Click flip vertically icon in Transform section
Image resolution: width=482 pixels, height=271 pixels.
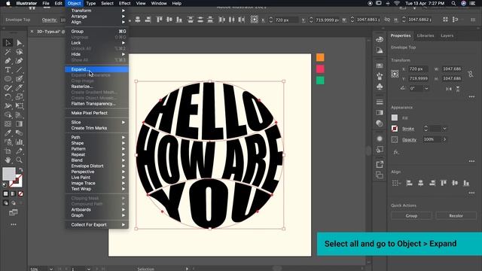tap(458, 89)
